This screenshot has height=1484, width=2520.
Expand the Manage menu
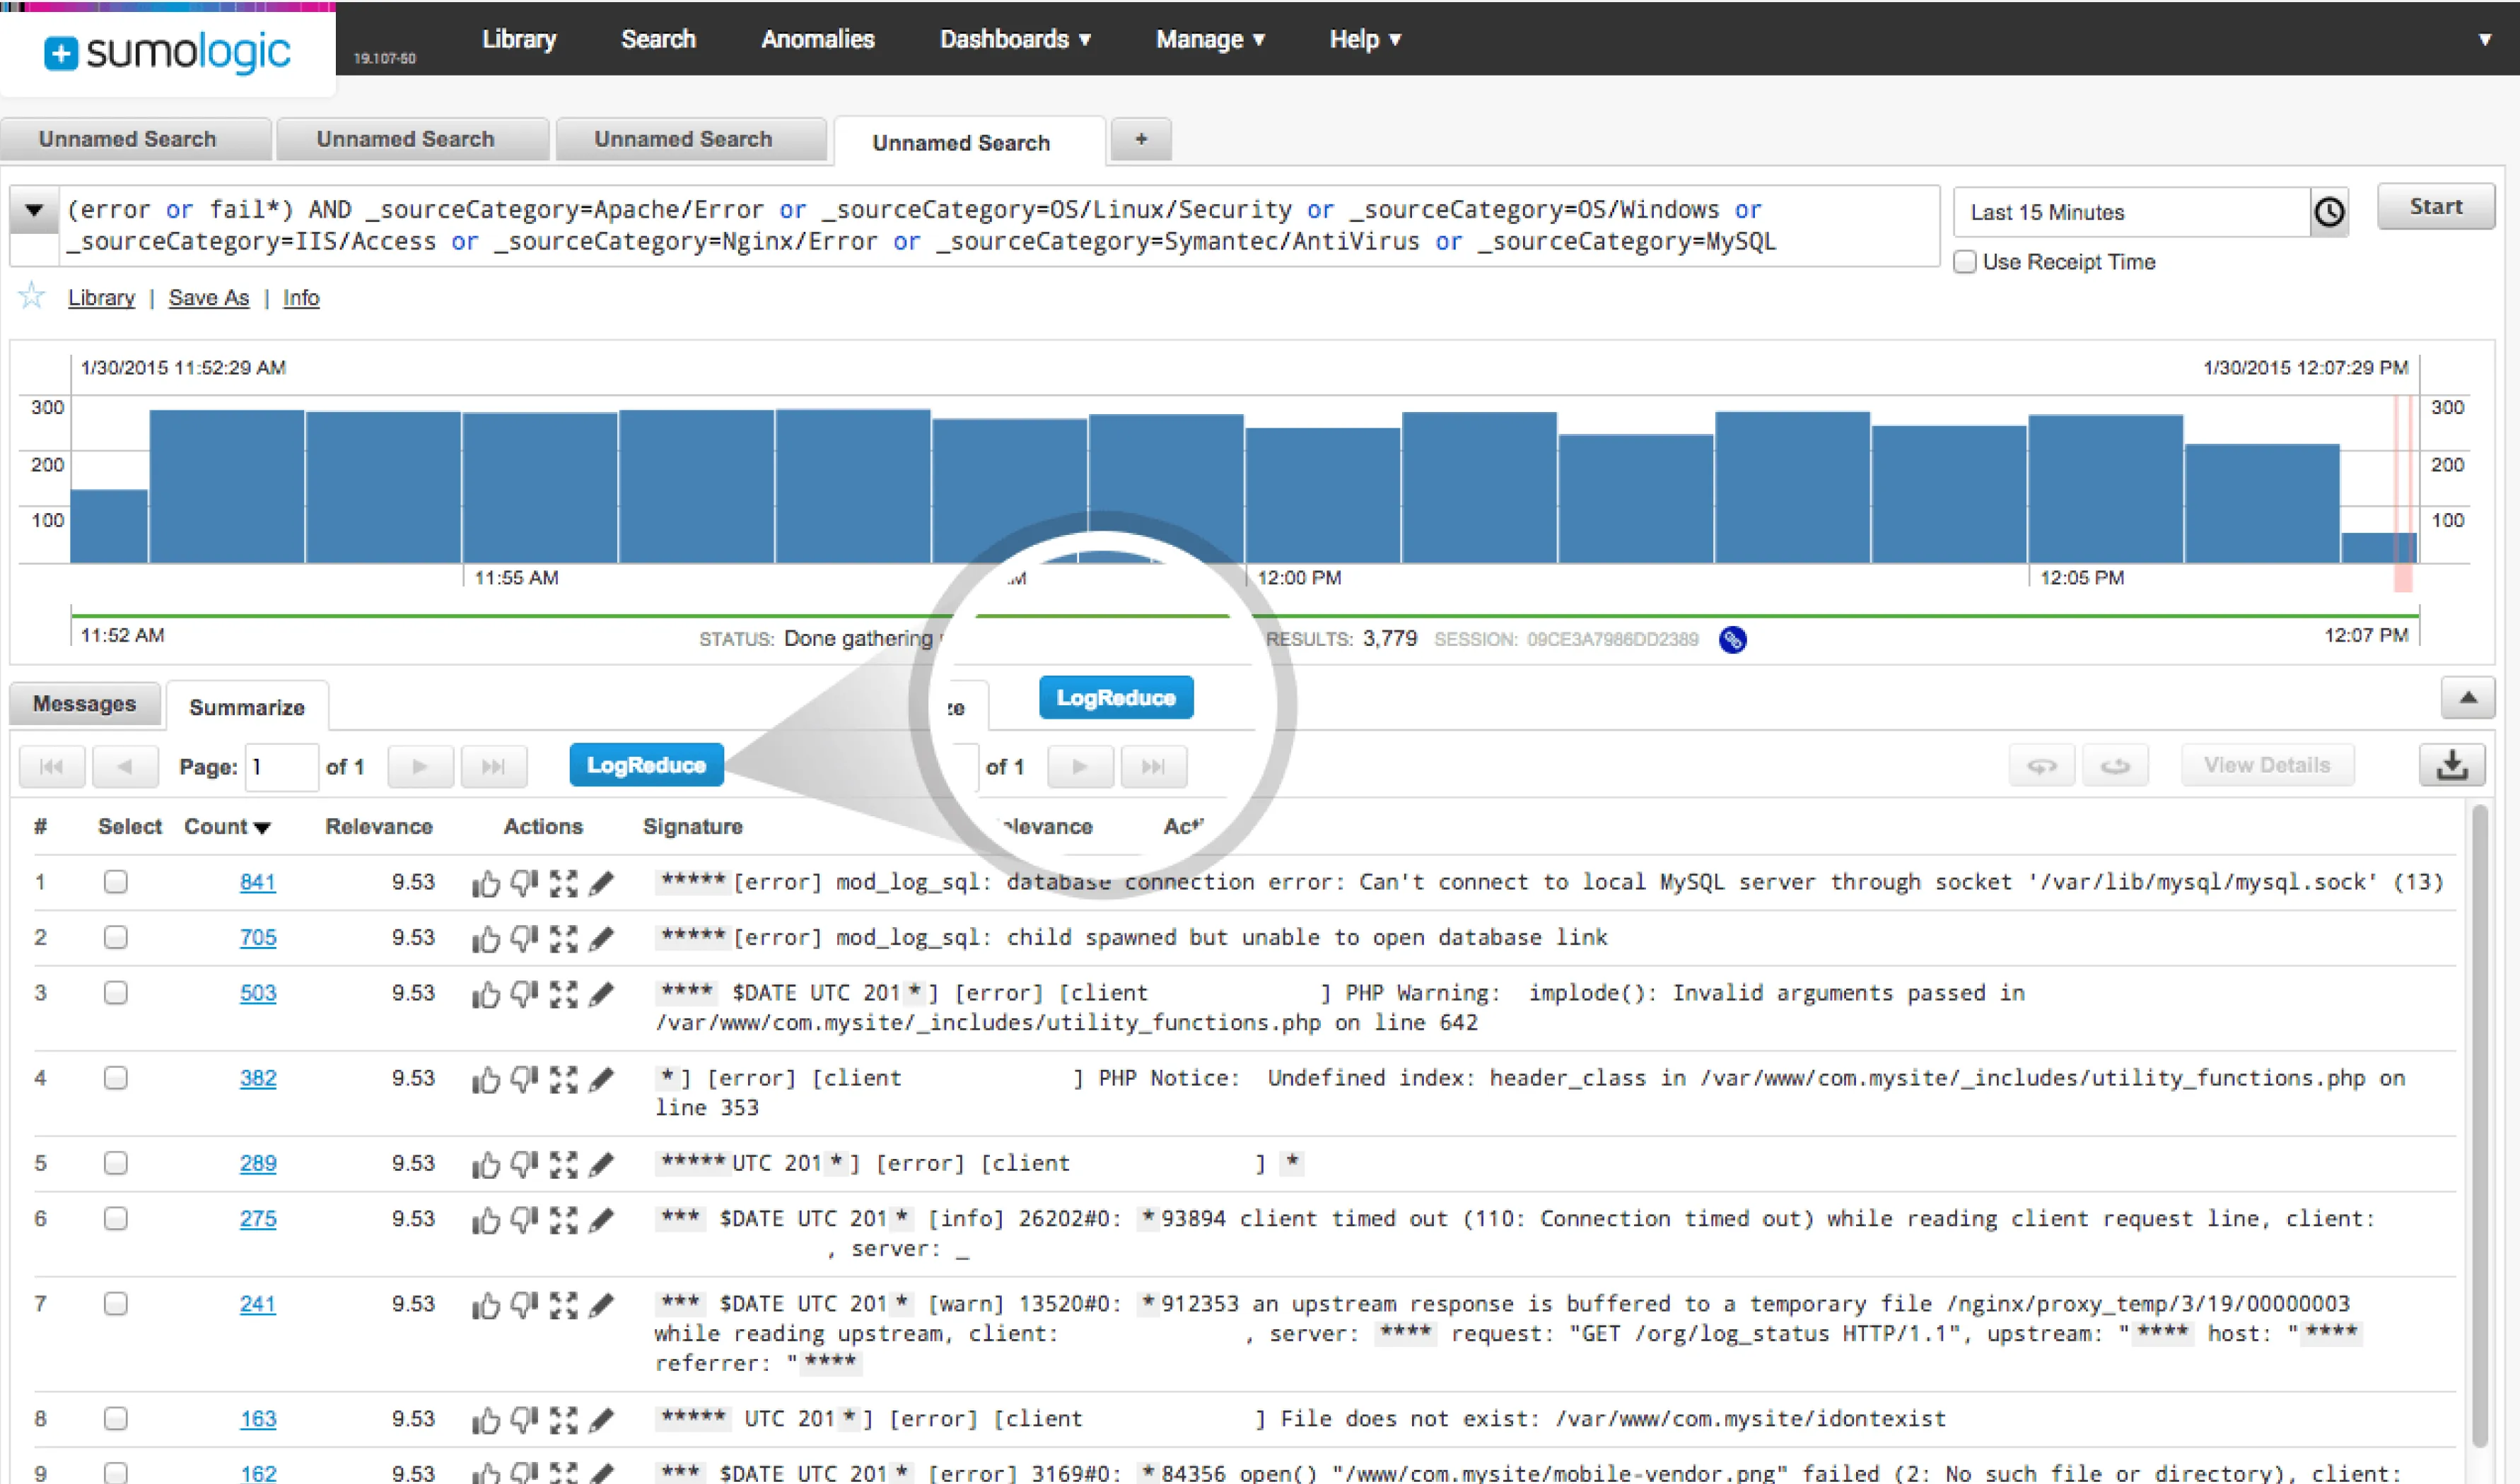[x=1210, y=39]
